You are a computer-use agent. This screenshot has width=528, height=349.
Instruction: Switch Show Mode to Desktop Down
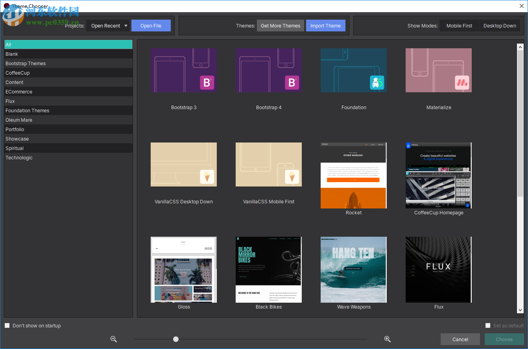(500, 26)
